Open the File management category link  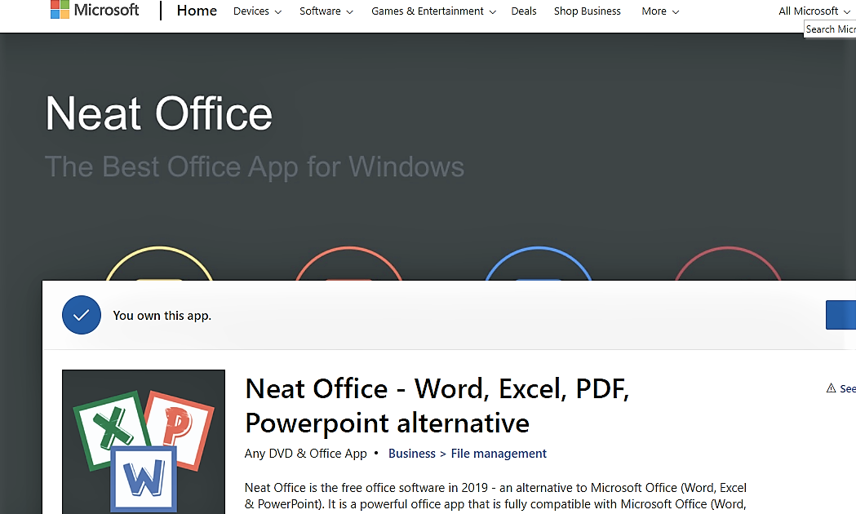click(x=499, y=454)
